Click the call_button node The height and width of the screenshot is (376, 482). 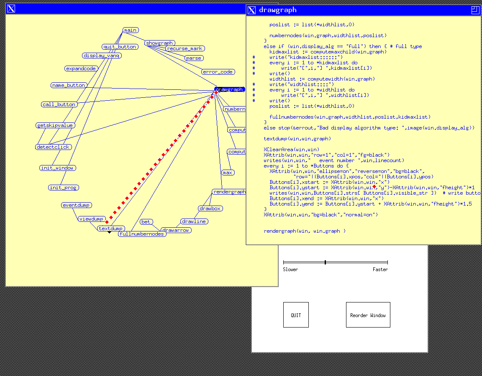59,104
